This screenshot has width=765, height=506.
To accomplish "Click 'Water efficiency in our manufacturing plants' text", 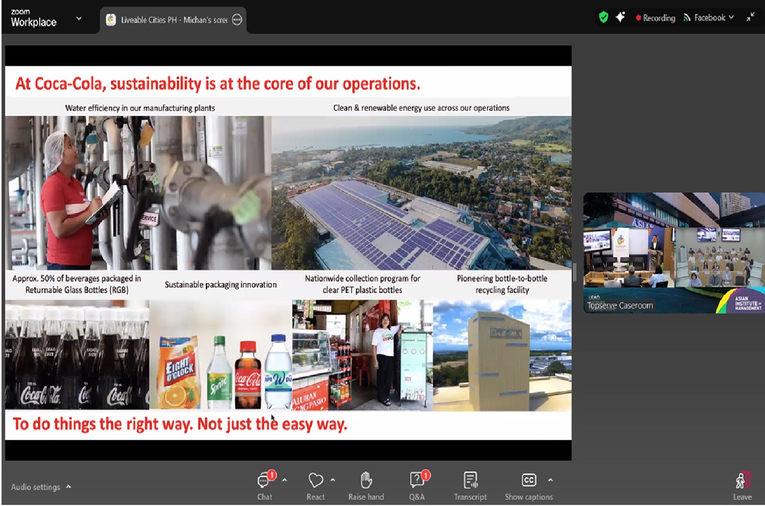I will click(x=140, y=108).
